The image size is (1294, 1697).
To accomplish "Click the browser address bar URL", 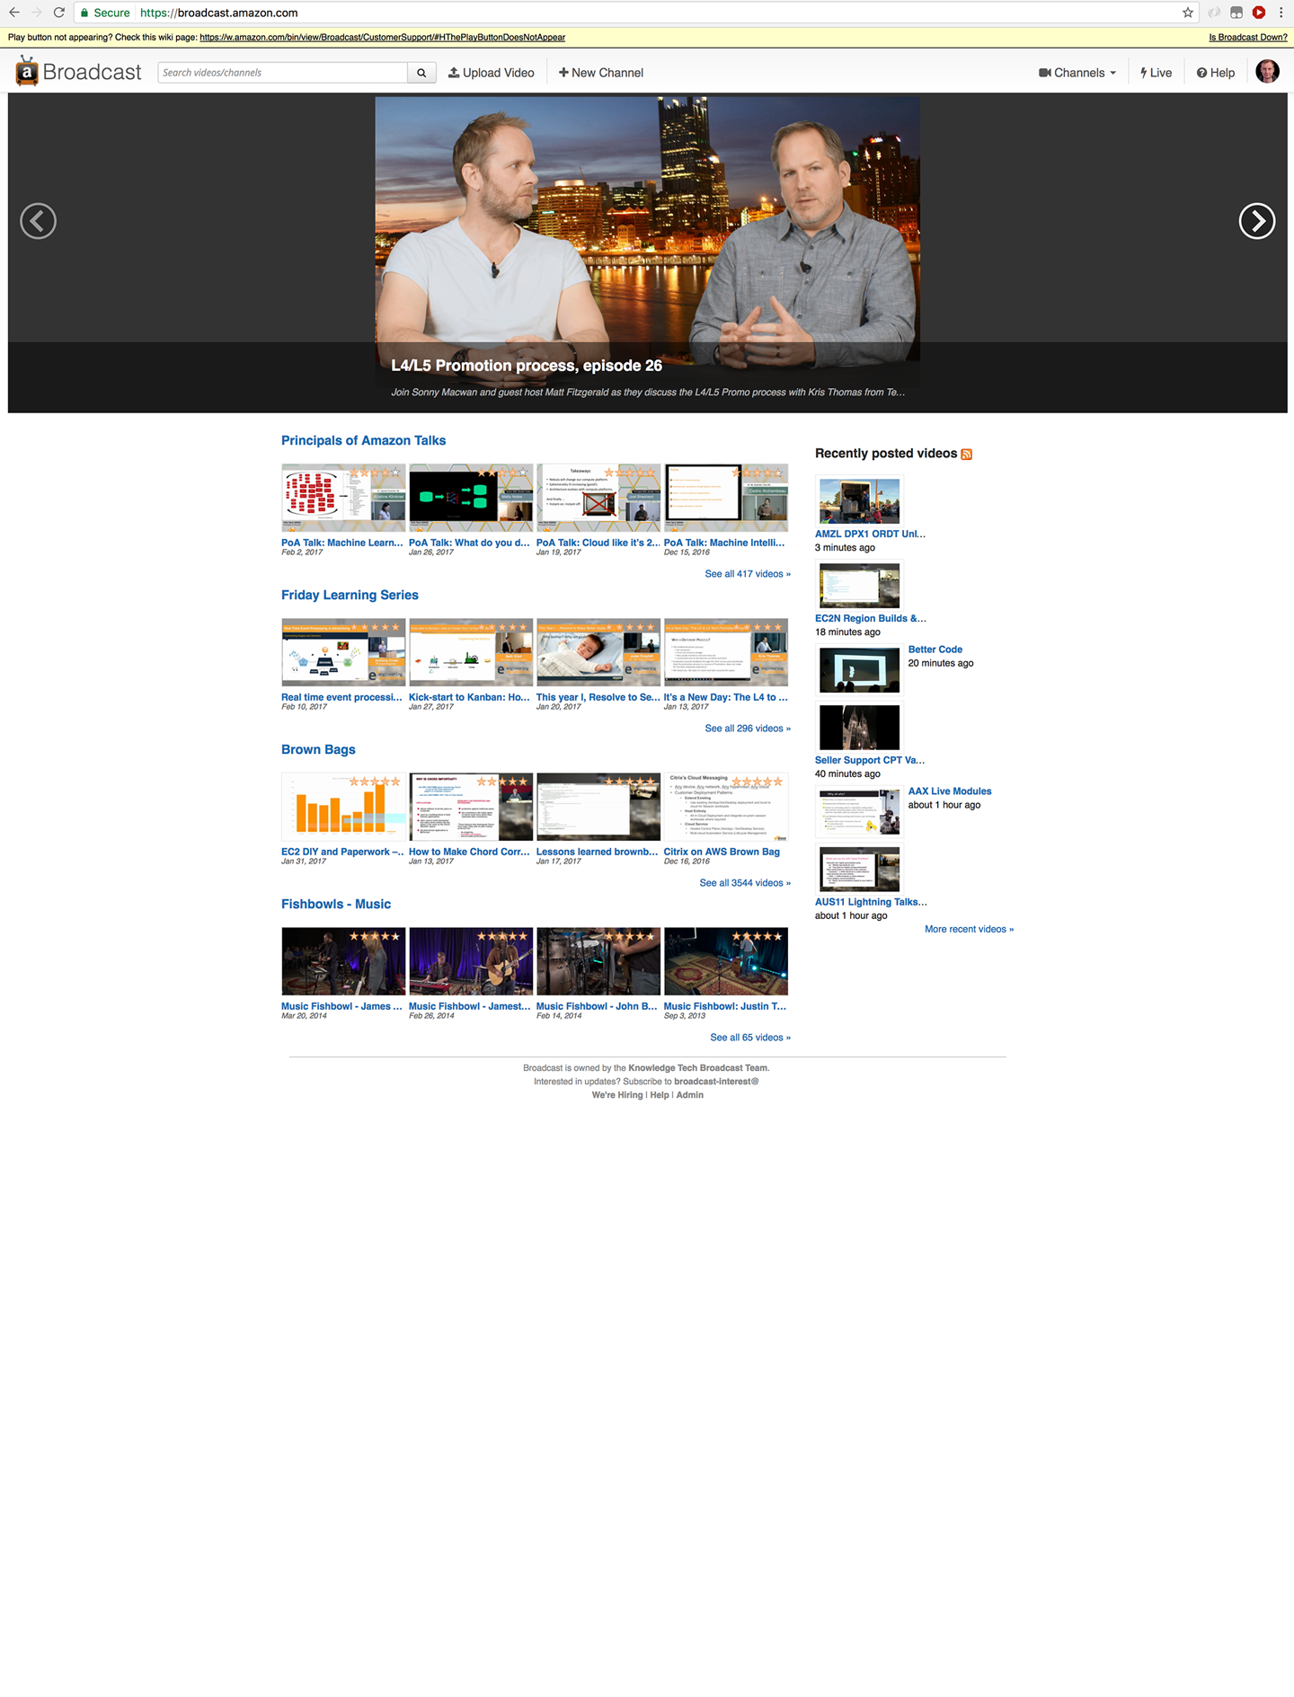I will click(219, 13).
